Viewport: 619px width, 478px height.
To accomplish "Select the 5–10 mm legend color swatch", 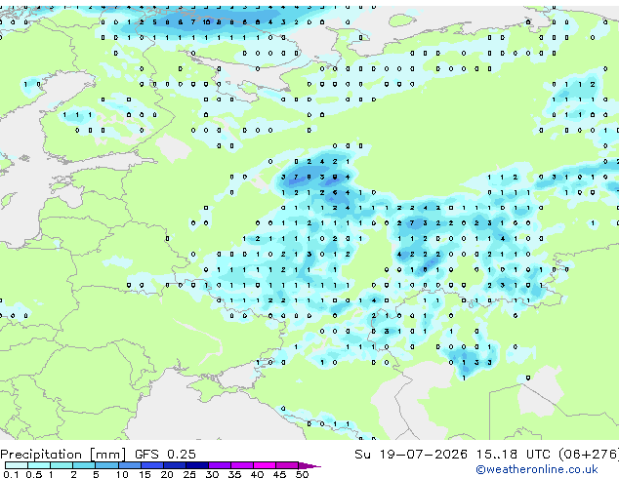I will [x=106, y=465].
